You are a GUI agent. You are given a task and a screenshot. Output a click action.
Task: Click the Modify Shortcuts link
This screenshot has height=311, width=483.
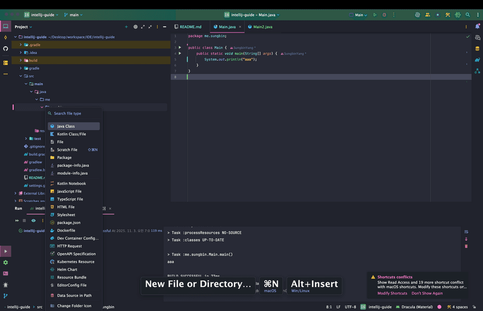392,293
